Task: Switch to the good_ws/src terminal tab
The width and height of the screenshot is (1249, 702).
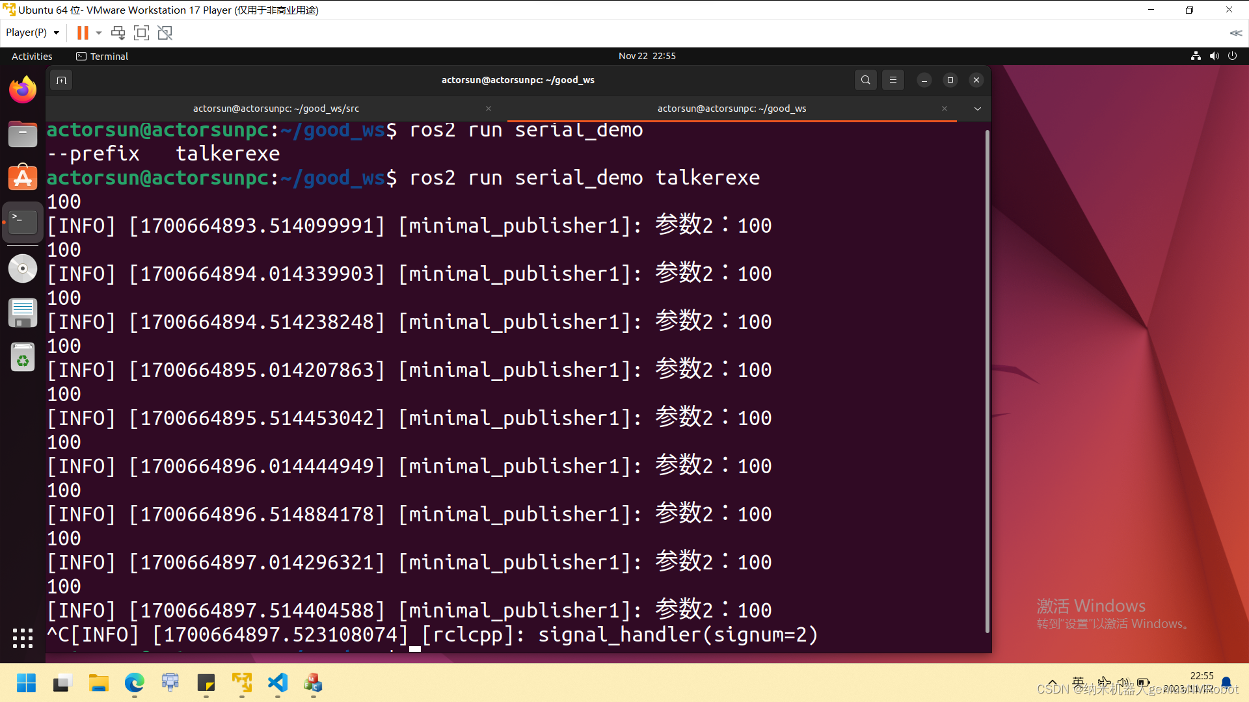Action: 276,109
